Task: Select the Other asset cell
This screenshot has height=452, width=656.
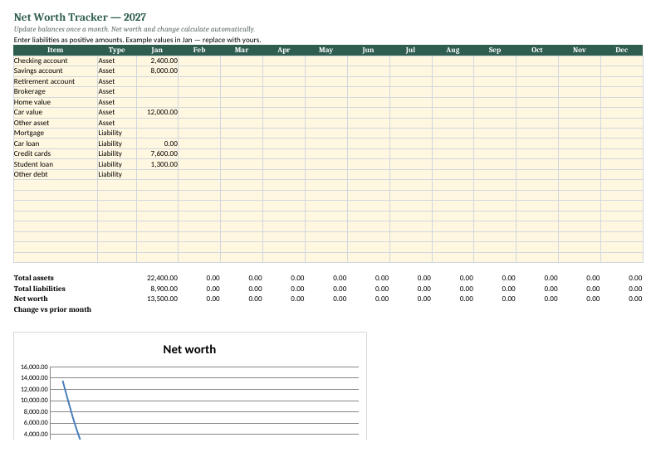Action: pyautogui.click(x=56, y=123)
